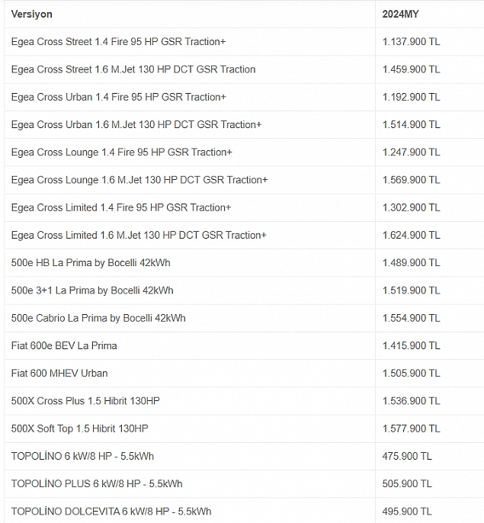The image size is (484, 523).
Task: Select TOPOLİNO DOLCEVITA version row
Action: (244, 511)
